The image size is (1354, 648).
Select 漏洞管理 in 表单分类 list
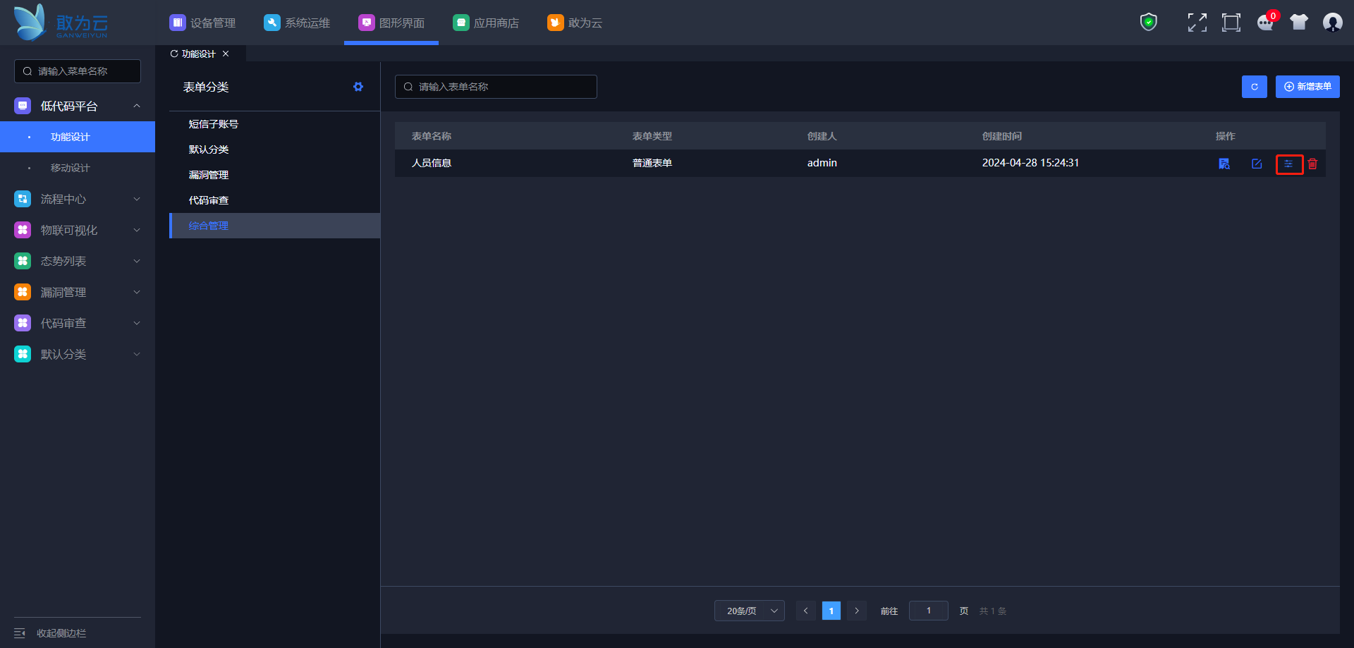tap(274, 175)
